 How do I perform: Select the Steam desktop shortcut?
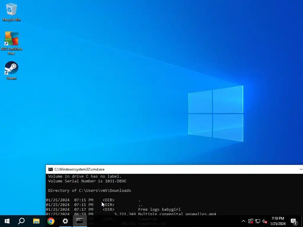click(12, 70)
